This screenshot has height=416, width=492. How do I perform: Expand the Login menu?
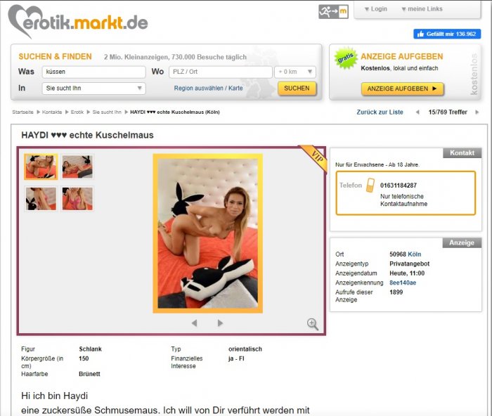(375, 9)
